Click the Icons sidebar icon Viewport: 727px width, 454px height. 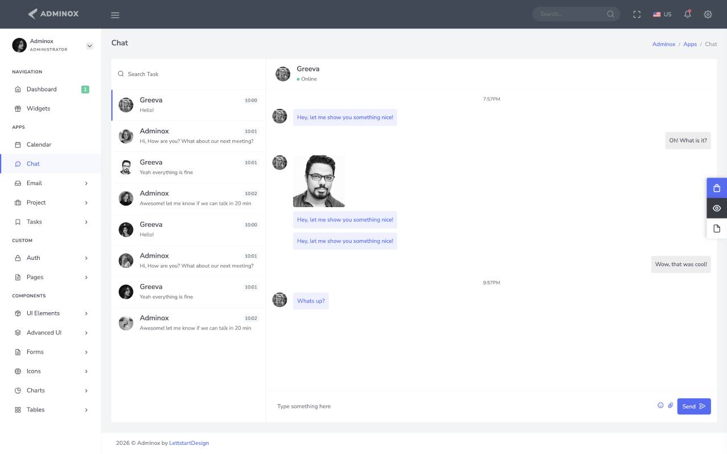coord(18,371)
